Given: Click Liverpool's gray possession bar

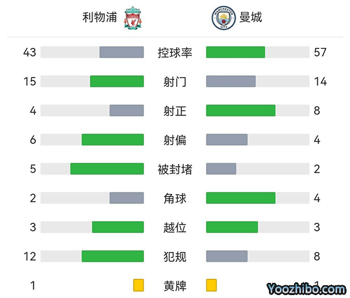Looking at the screenshot, I should pyautogui.click(x=121, y=52).
